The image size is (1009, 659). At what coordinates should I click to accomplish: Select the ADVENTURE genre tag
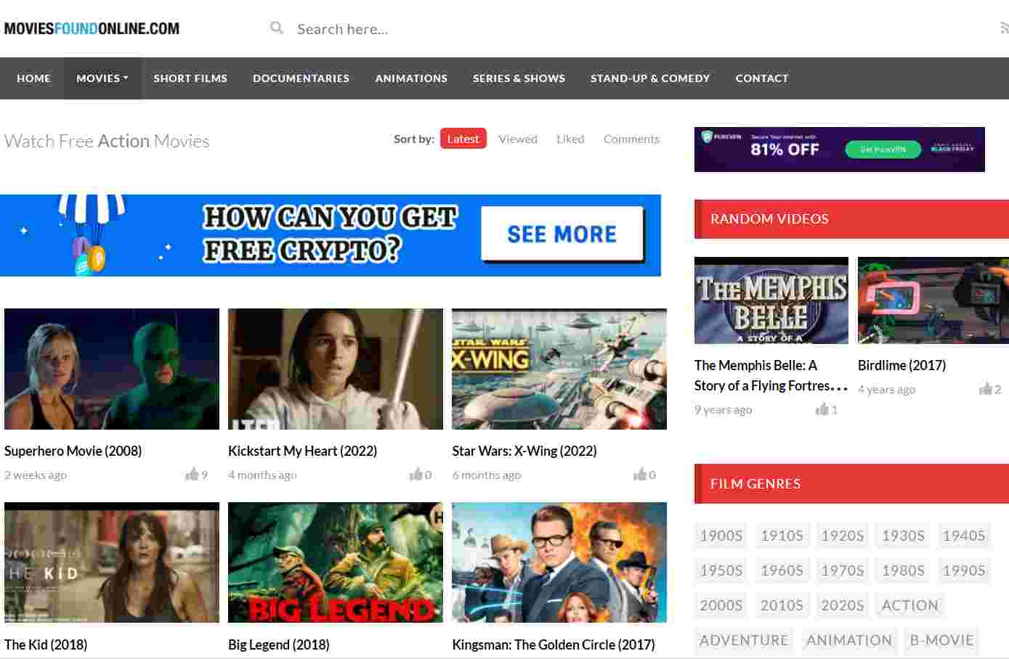point(744,640)
